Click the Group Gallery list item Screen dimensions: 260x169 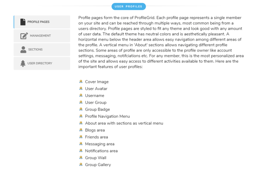point(97,165)
